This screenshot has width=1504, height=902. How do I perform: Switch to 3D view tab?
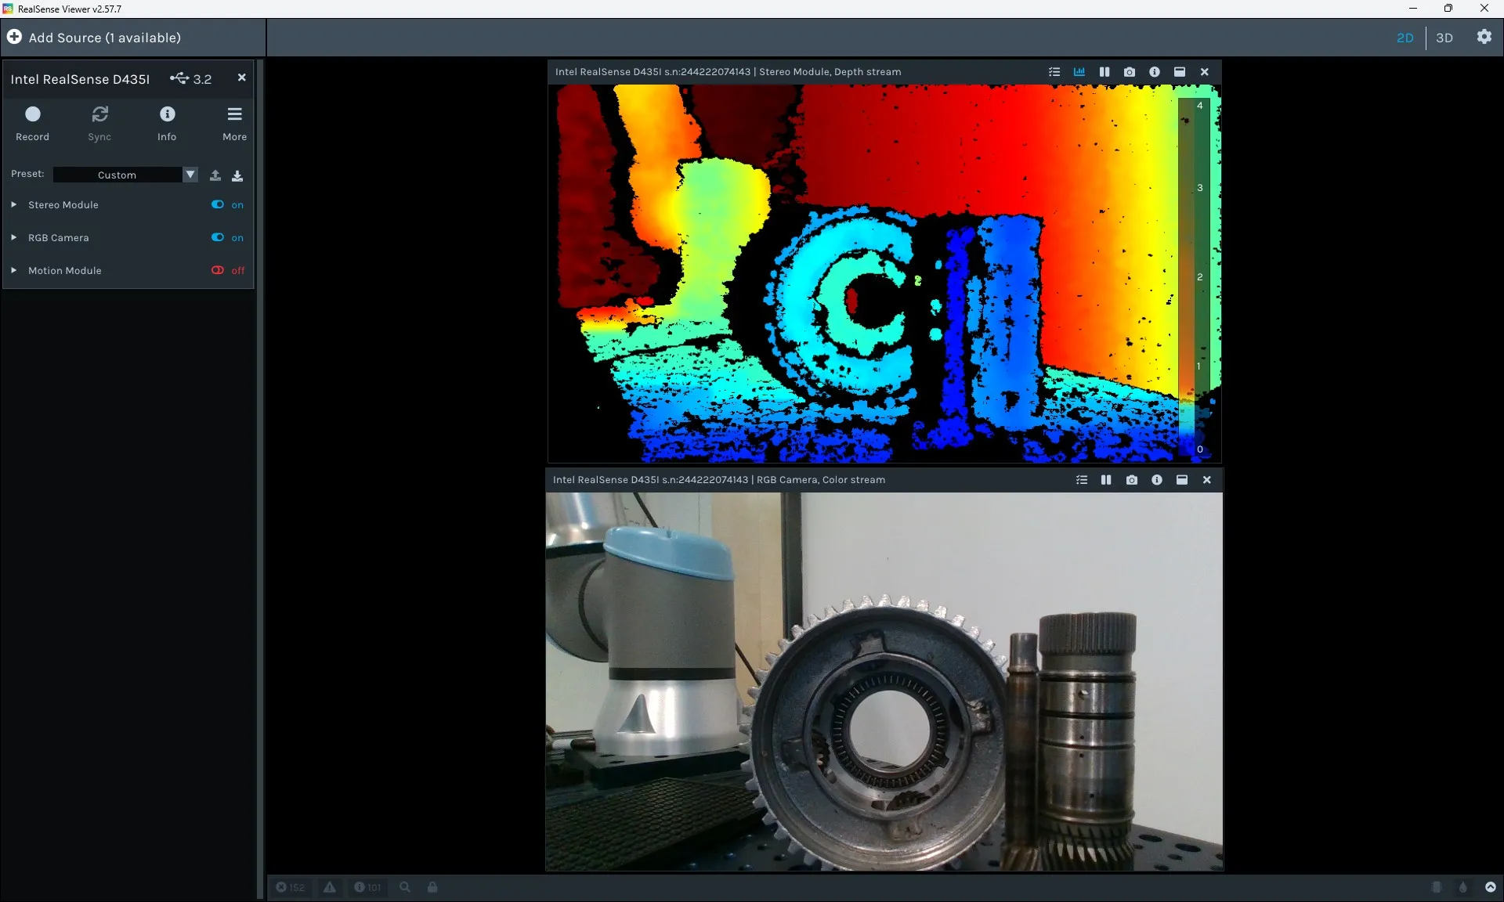[1444, 38]
